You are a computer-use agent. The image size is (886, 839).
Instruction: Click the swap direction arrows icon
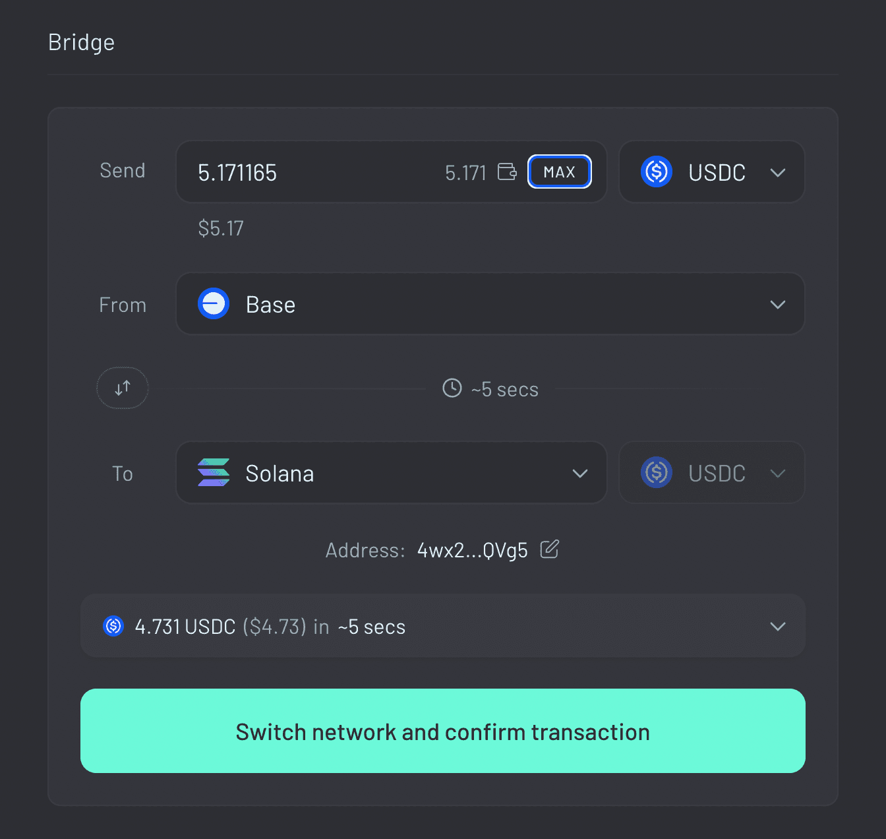(122, 388)
